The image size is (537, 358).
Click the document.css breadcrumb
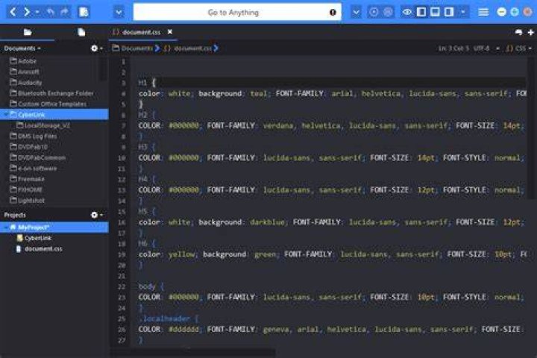[188, 48]
